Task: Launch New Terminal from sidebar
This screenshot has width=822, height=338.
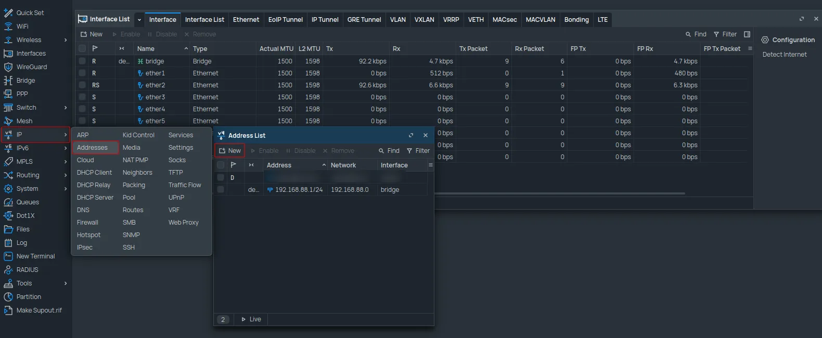Action: click(35, 256)
